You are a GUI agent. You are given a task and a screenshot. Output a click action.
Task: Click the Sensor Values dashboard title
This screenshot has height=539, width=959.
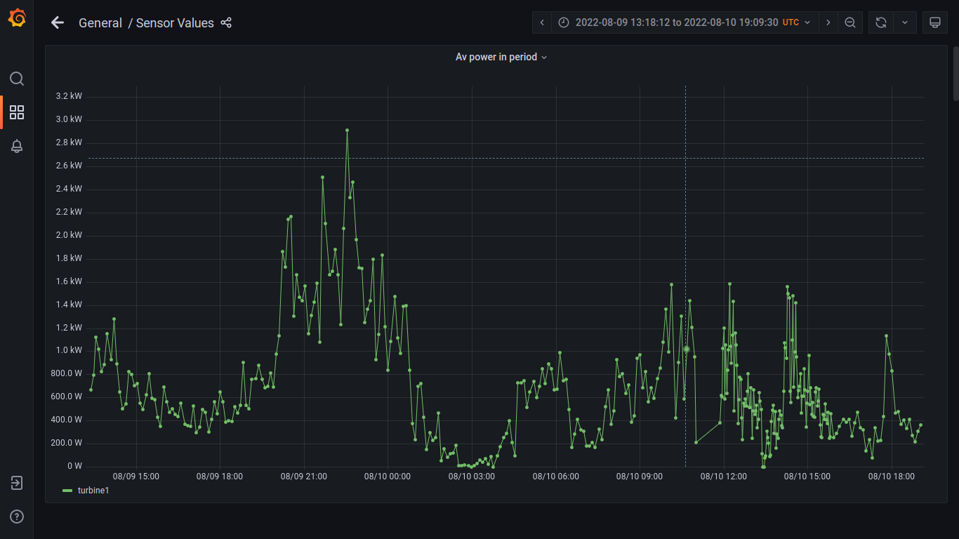coord(175,23)
